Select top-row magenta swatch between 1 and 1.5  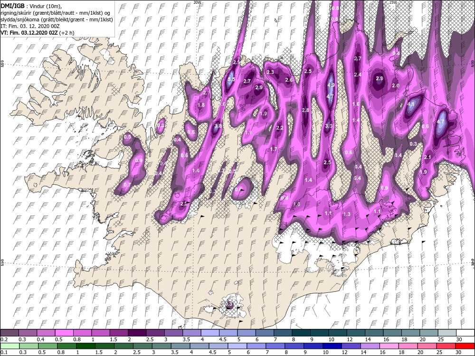(101, 333)
